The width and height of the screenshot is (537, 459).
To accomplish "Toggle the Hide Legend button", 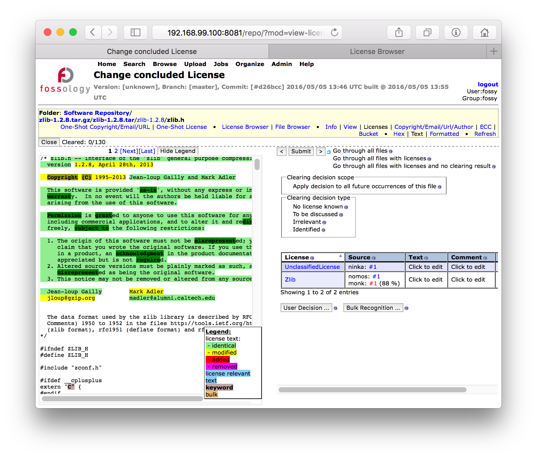I will pos(178,151).
